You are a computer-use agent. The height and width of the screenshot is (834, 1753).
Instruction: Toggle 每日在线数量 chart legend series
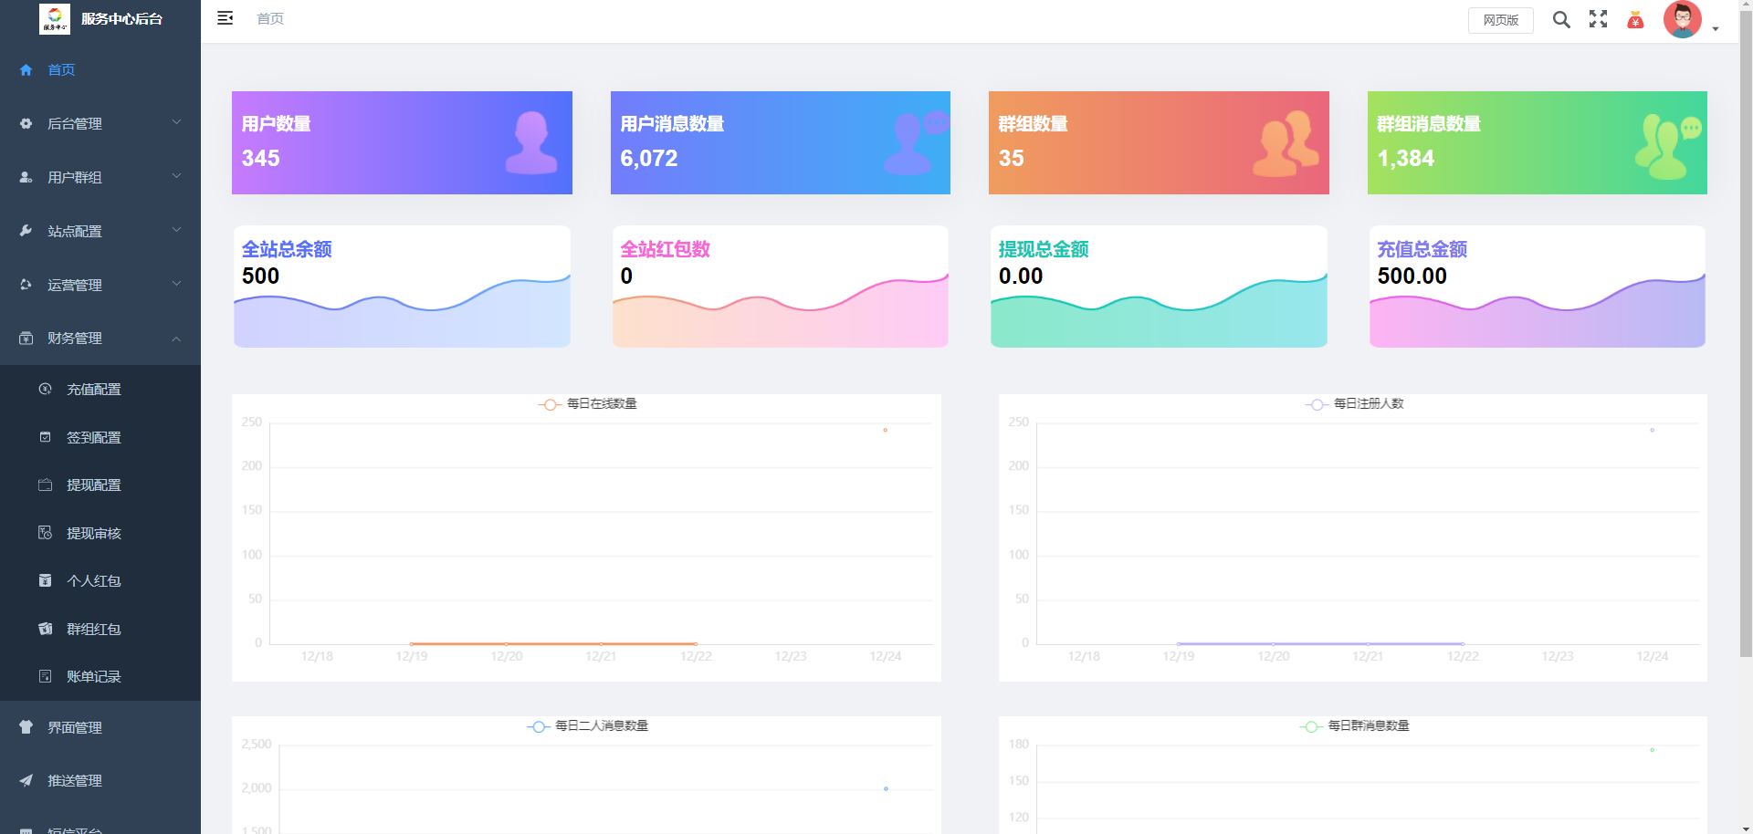point(588,403)
